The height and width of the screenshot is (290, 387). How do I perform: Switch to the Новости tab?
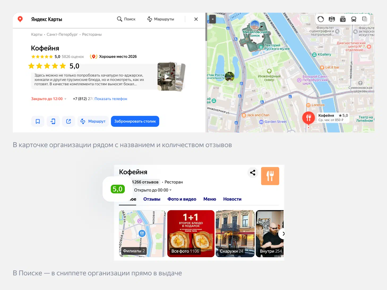(232, 199)
